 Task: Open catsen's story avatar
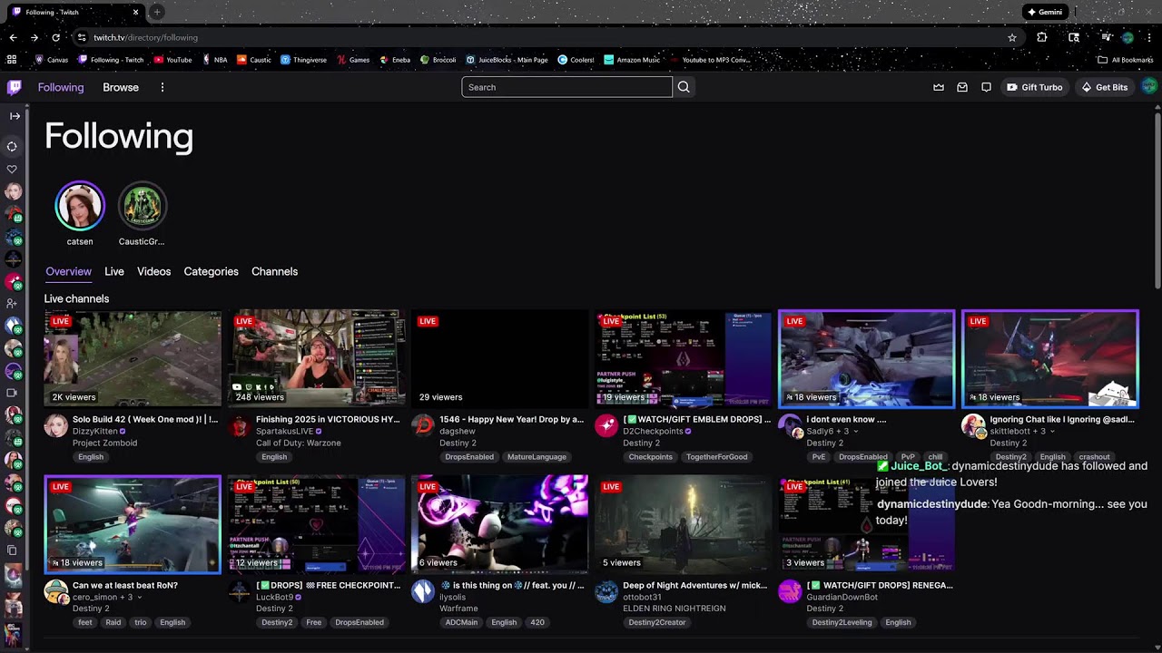coord(80,206)
